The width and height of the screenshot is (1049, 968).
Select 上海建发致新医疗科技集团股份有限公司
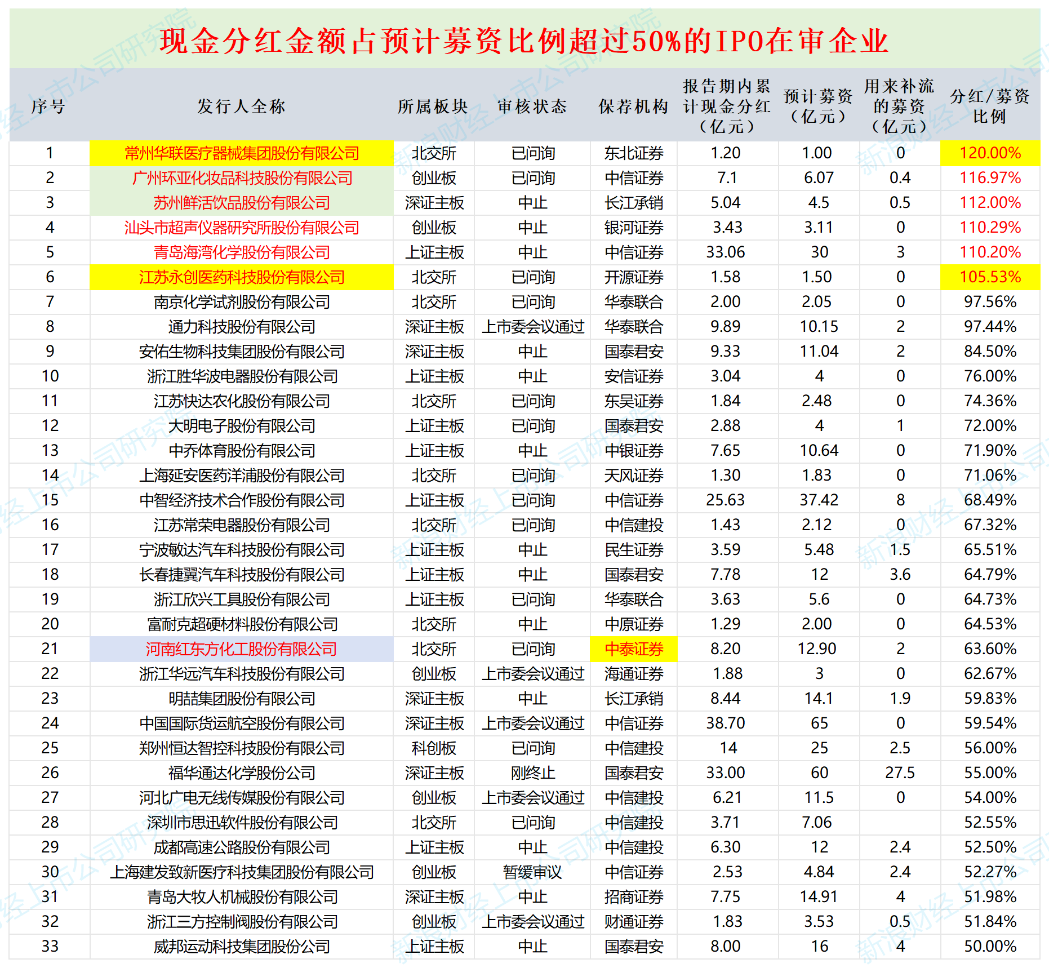click(x=242, y=872)
